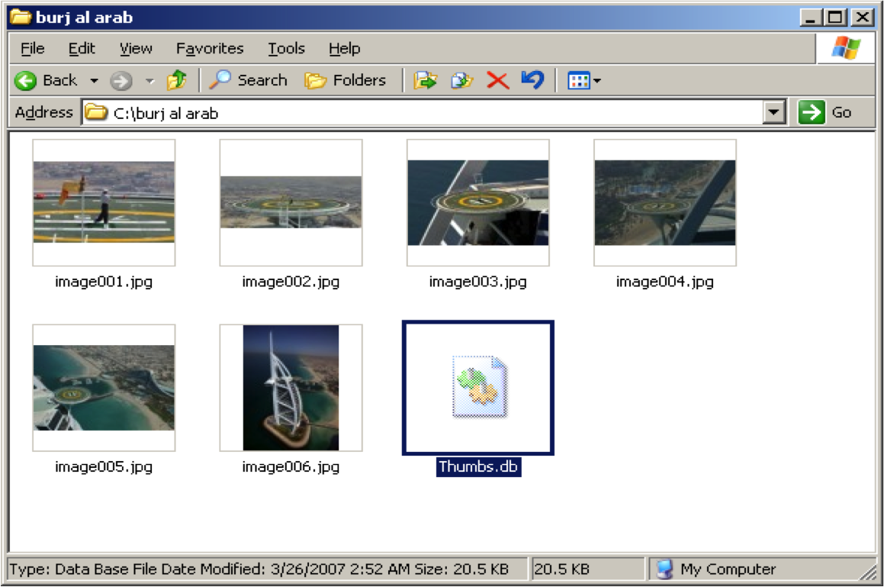The height and width of the screenshot is (587, 884).
Task: Toggle the Folders pane button
Action: [346, 80]
